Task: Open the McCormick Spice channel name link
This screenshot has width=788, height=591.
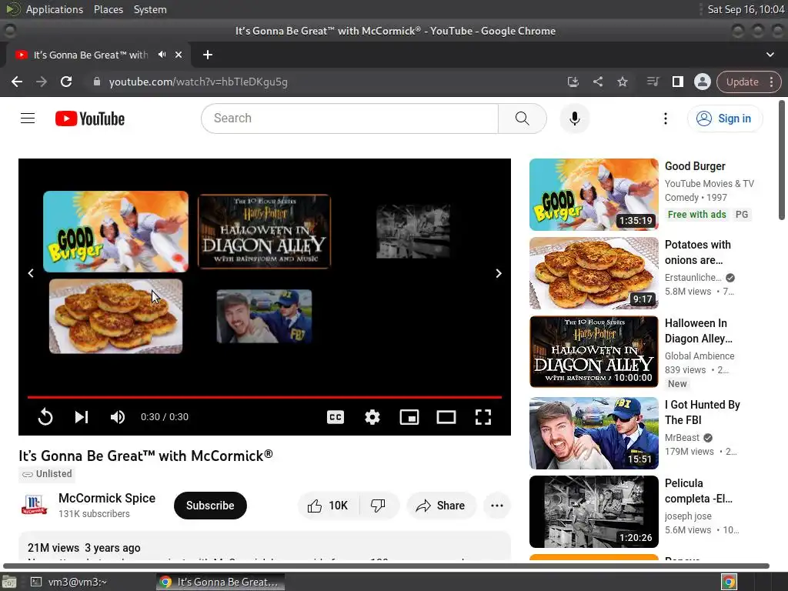Action: pyautogui.click(x=107, y=498)
